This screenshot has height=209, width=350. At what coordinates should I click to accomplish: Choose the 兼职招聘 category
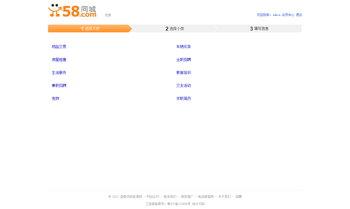click(59, 85)
